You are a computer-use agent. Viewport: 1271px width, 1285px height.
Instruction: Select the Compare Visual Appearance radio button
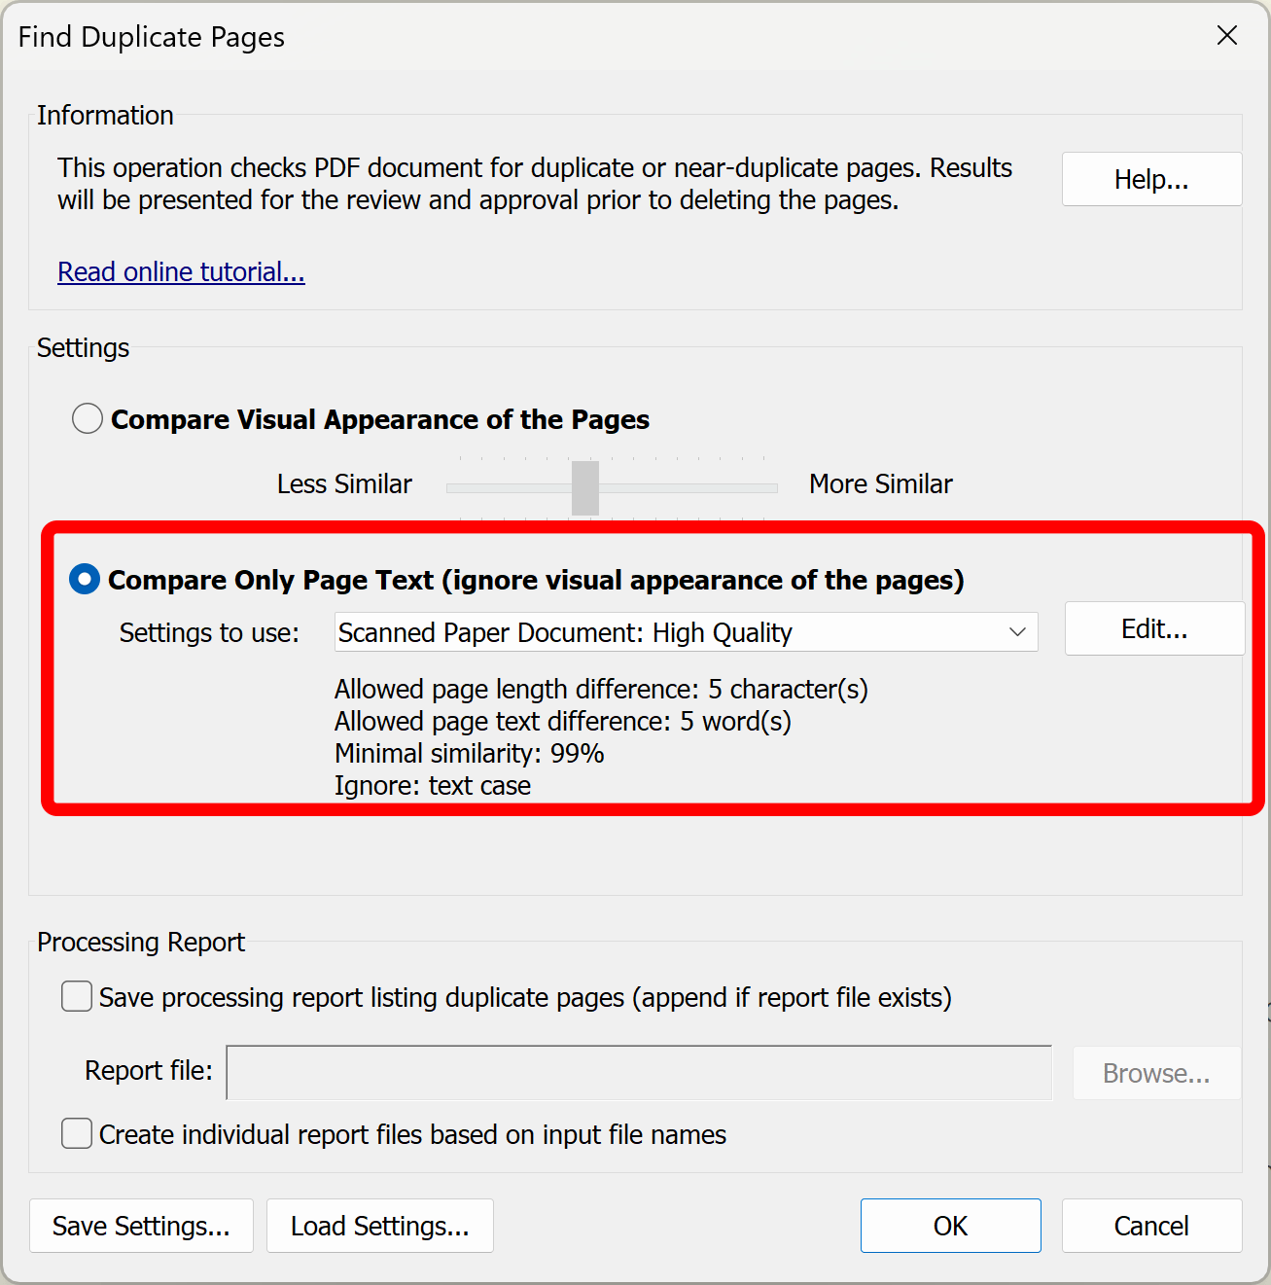pos(87,418)
